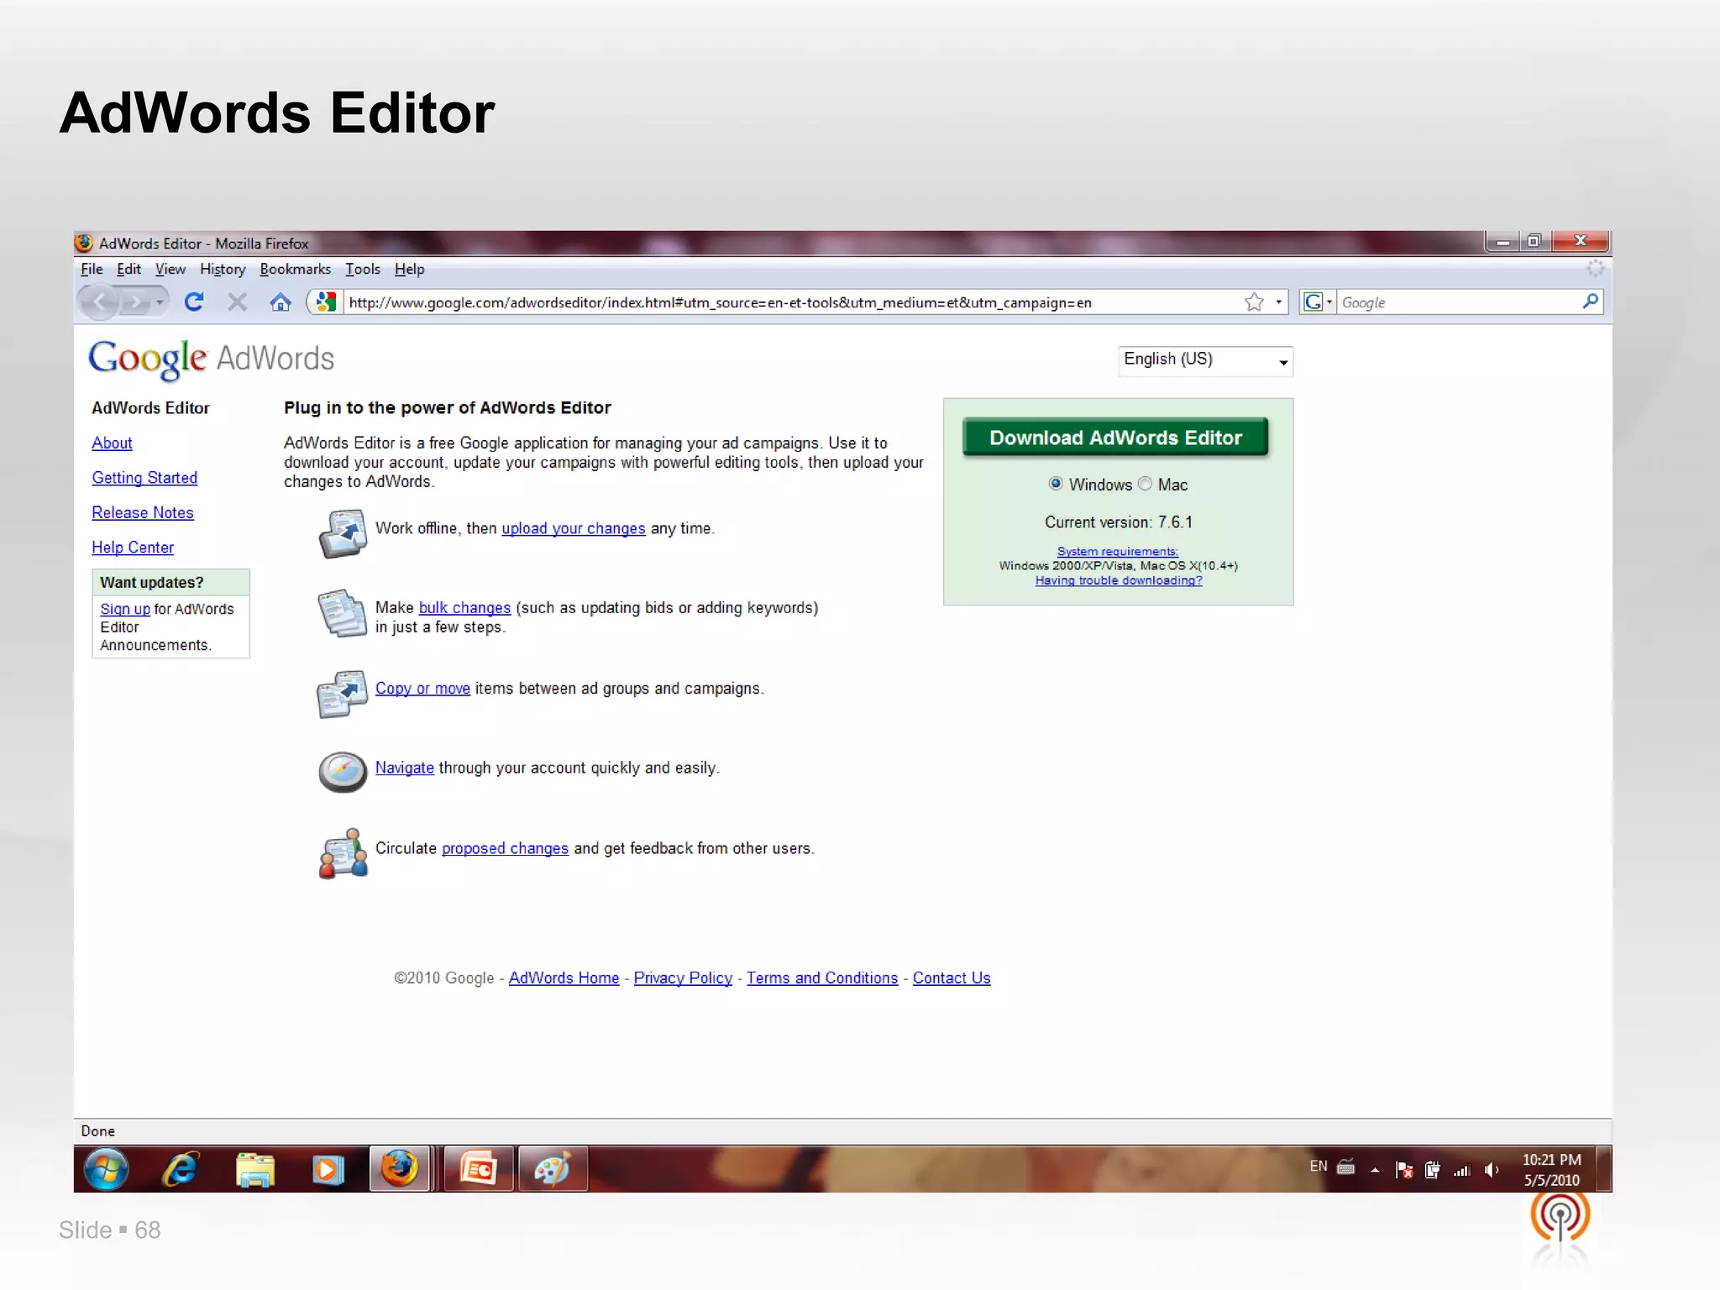This screenshot has width=1720, height=1290.
Task: Bookmark this page with the star icon
Action: coord(1254,302)
